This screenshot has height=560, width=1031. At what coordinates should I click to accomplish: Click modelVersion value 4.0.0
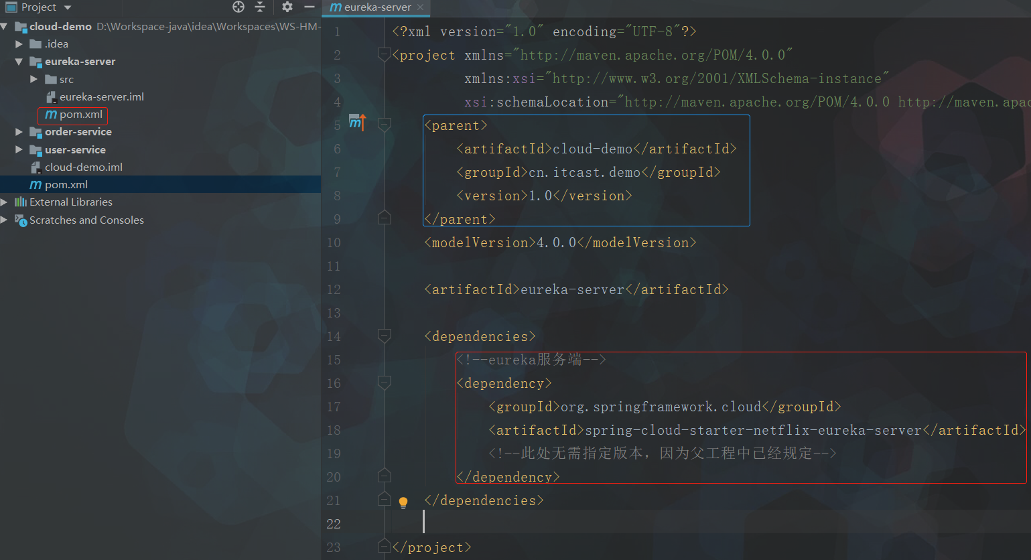(x=556, y=243)
